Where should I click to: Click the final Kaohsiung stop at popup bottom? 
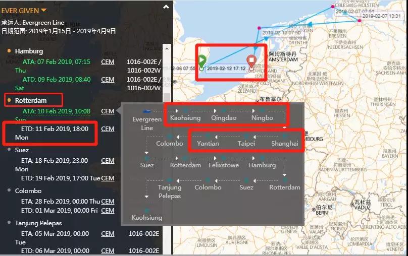(x=147, y=218)
